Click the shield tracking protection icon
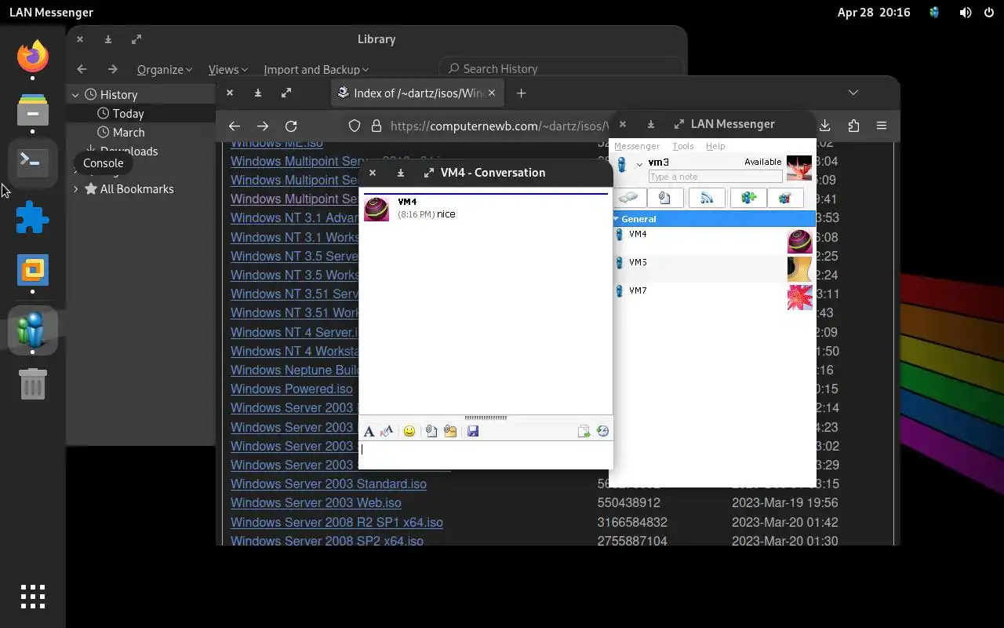1004x628 pixels. (355, 126)
